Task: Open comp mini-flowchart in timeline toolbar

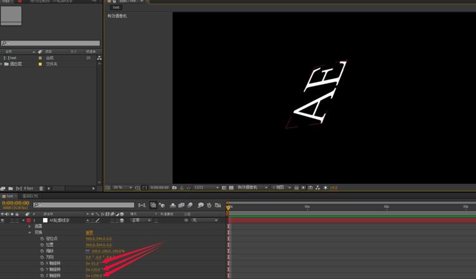Action: coord(142,205)
